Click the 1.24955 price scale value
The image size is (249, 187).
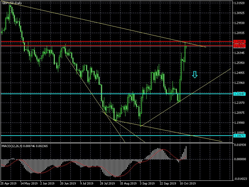(x=239, y=73)
